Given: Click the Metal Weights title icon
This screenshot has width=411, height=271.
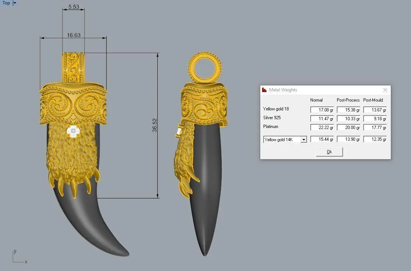Looking at the screenshot, I should [x=264, y=90].
